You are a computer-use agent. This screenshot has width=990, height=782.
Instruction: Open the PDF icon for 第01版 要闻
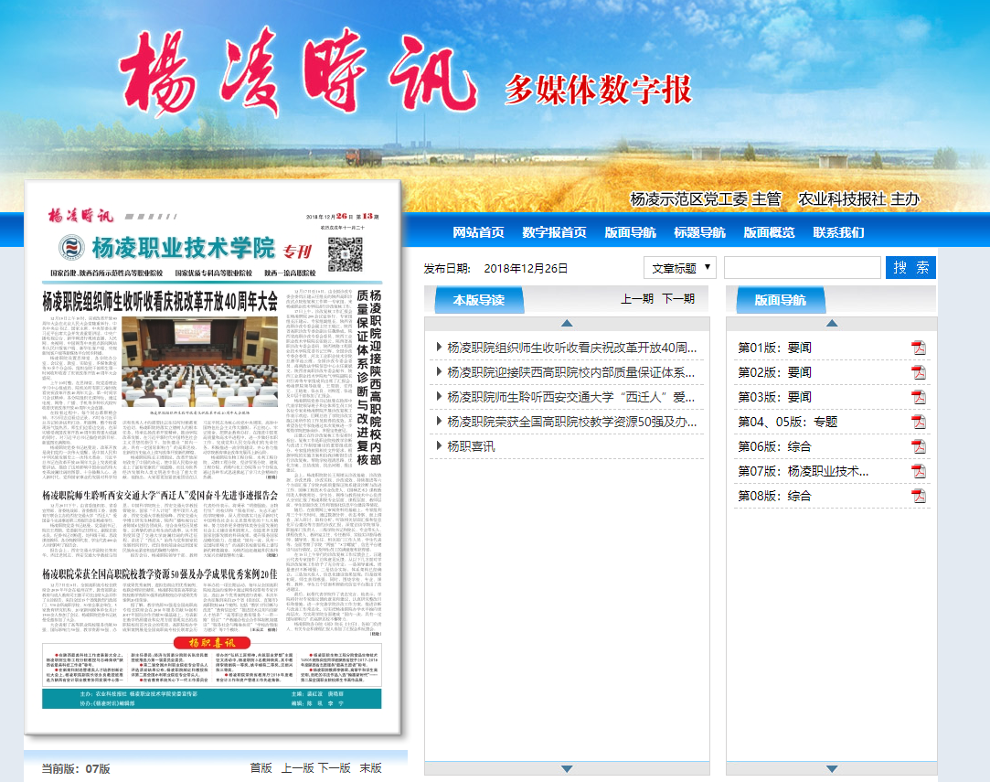(918, 348)
